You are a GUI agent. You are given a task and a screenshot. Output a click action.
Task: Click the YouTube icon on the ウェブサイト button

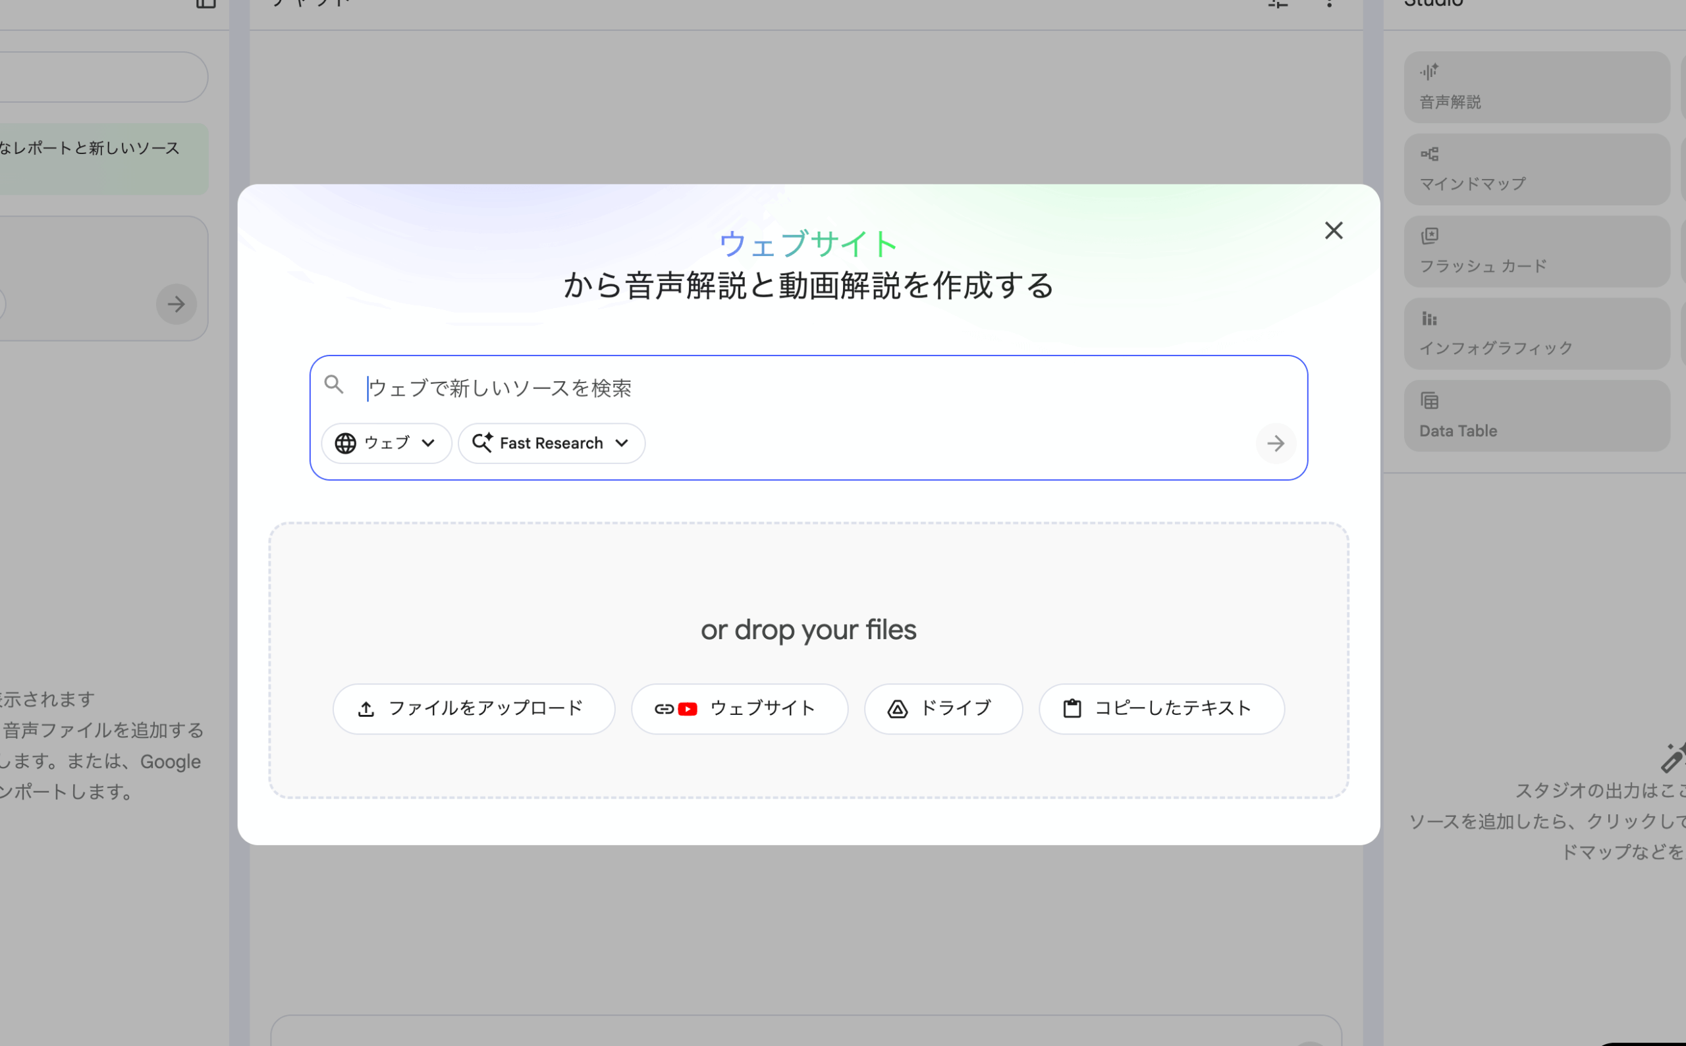(x=688, y=708)
